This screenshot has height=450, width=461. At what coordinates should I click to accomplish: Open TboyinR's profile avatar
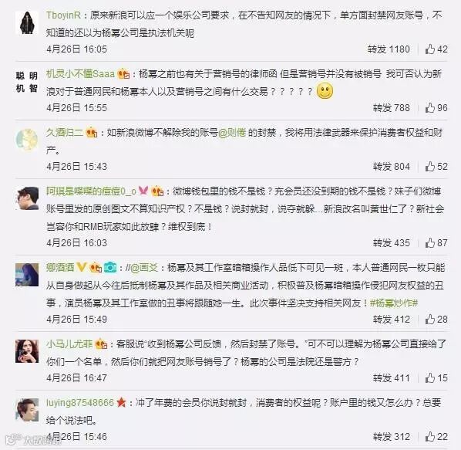[x=27, y=23]
